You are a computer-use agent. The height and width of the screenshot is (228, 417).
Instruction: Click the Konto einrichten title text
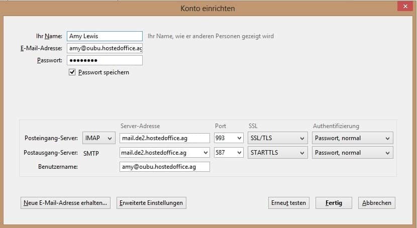pyautogui.click(x=207, y=9)
